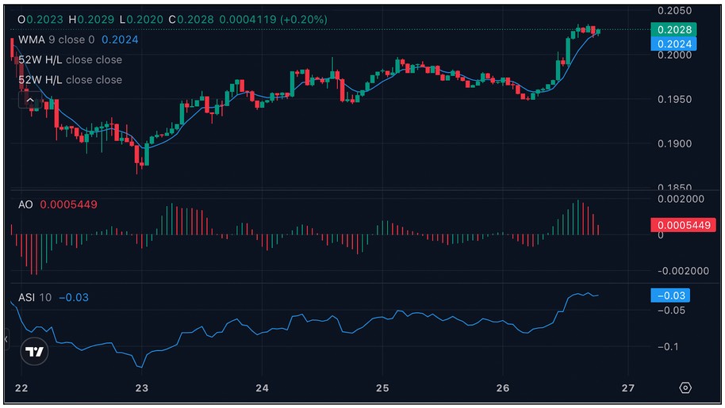Click the AO indicator legend label
The width and height of the screenshot is (725, 408).
(x=25, y=204)
